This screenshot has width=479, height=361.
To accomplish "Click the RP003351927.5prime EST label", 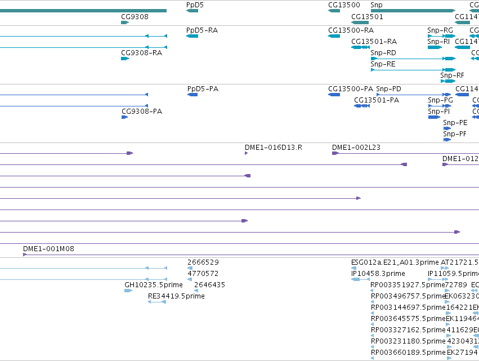I will pos(407,285).
